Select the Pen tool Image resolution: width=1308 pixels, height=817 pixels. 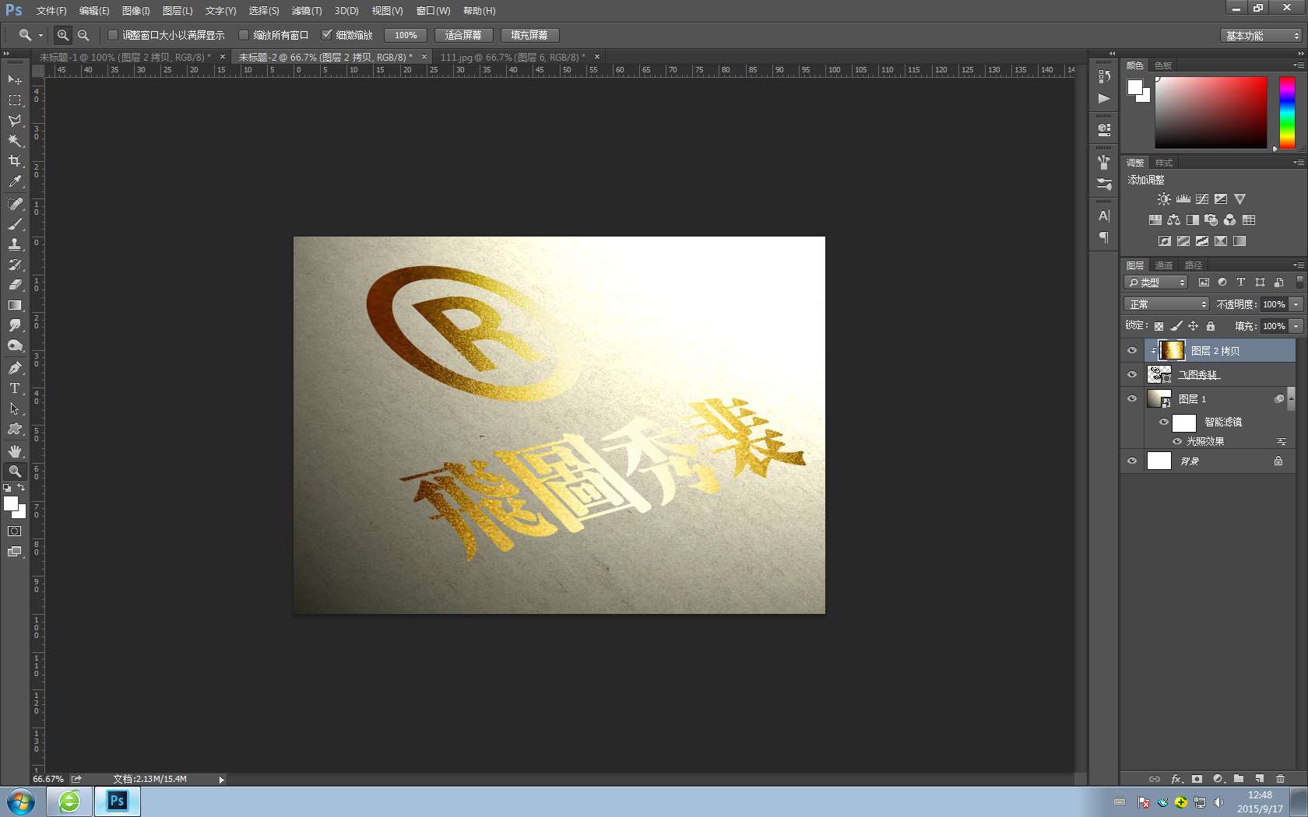click(15, 367)
